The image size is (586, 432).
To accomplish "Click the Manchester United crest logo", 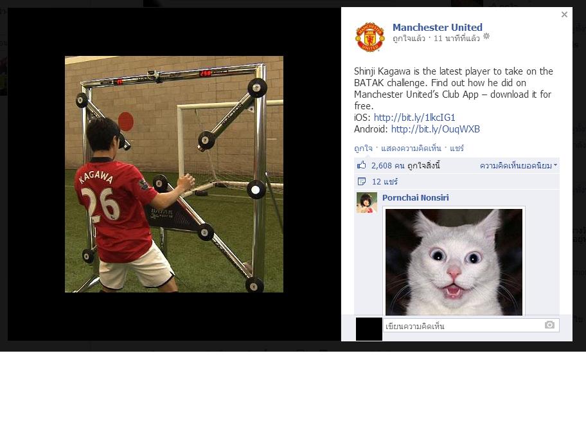I will pos(369,37).
